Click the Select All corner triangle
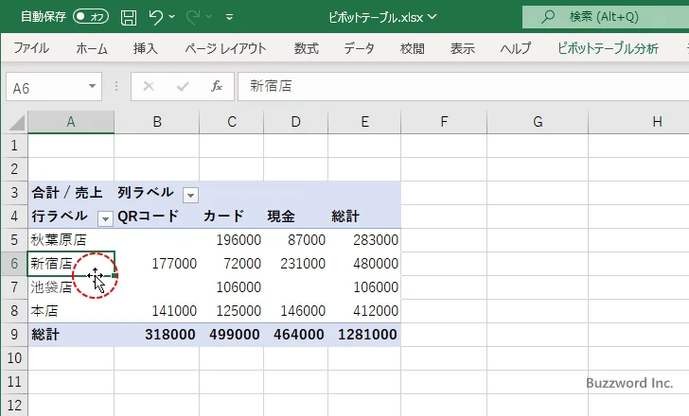689x416 pixels. click(x=14, y=122)
